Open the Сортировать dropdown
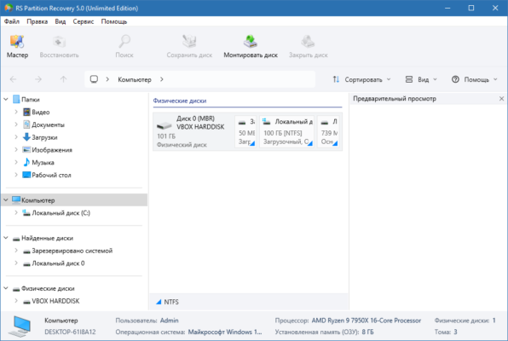The image size is (508, 341). click(361, 79)
